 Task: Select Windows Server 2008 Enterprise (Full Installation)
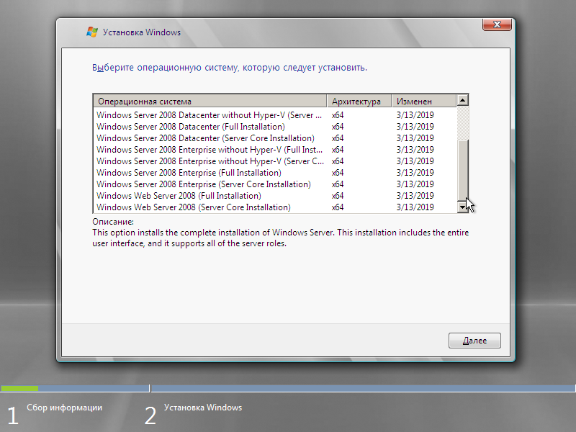[x=275, y=173]
